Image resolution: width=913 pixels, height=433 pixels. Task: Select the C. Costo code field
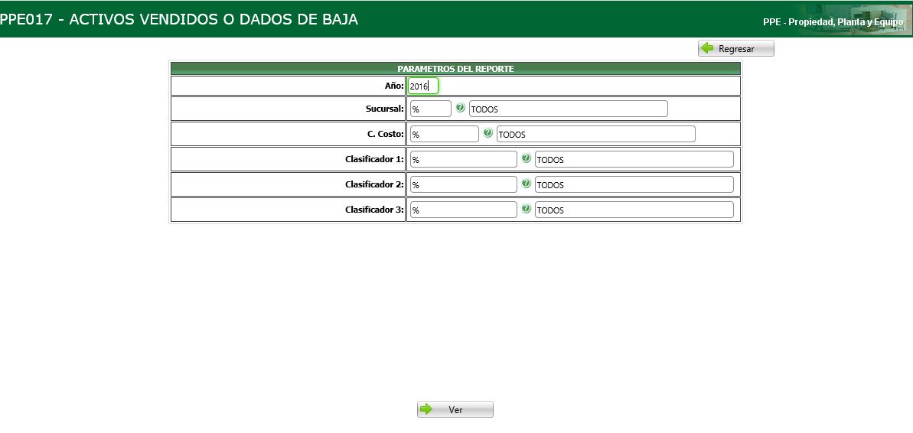(x=445, y=134)
